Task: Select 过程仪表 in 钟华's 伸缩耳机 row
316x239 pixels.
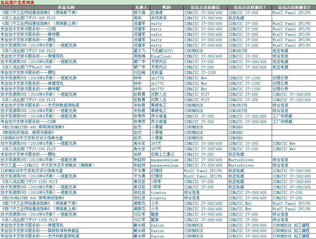Action: pyautogui.click(x=281, y=83)
